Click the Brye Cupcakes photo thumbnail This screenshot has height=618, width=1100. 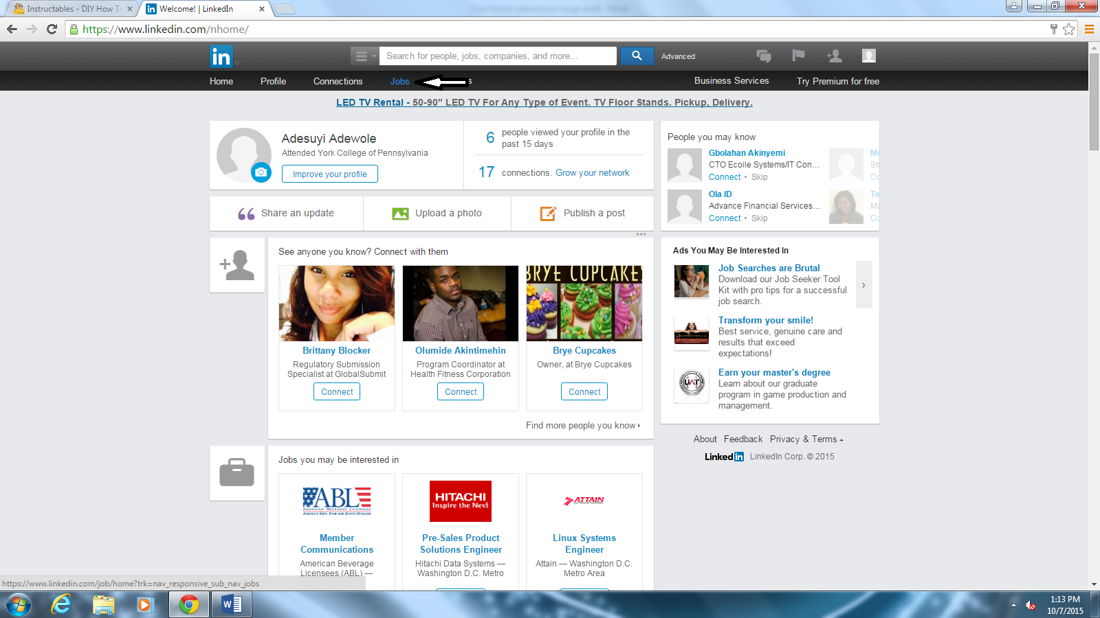[584, 304]
